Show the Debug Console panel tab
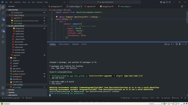The image size is (188, 105). [64, 44]
